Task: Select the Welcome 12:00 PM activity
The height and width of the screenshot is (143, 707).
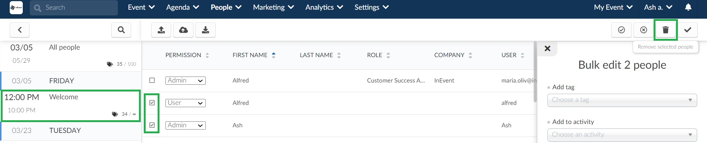Action: (x=71, y=106)
